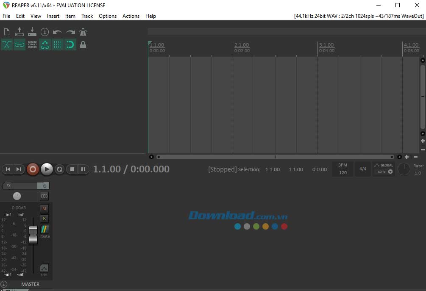Click the BPM 120 tempo field
This screenshot has width=426, height=291.
pos(342,169)
